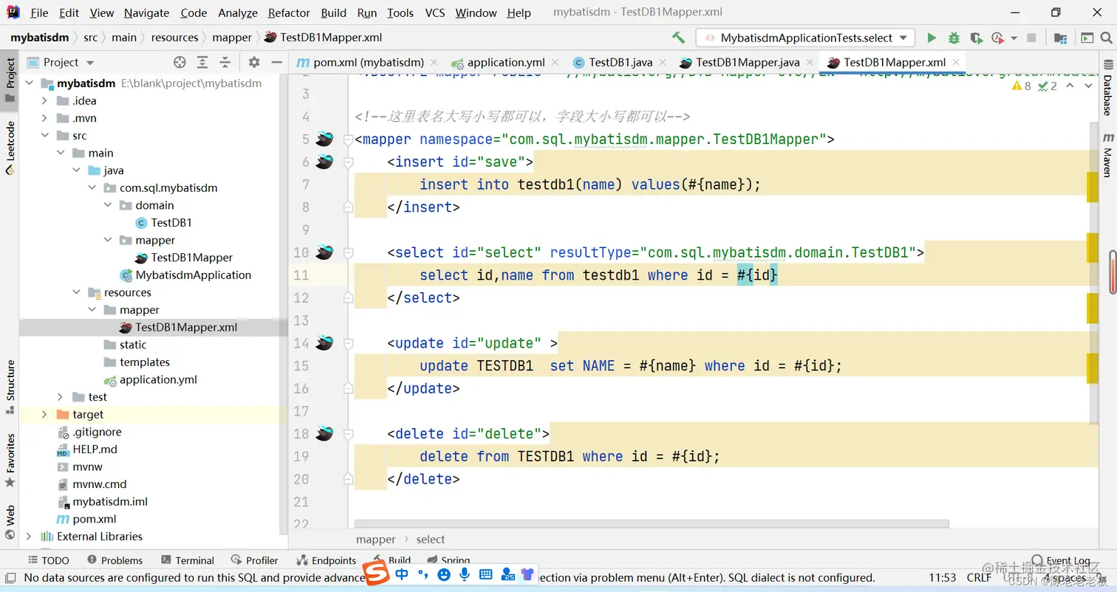Click 'resources' in navigation breadcrumb

coord(174,38)
